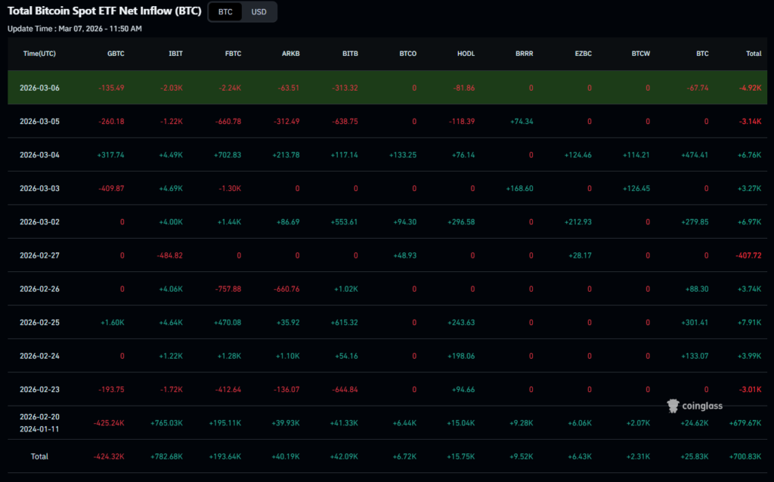774x482 pixels.
Task: Switch the unit toggle to USD
Action: tap(259, 12)
